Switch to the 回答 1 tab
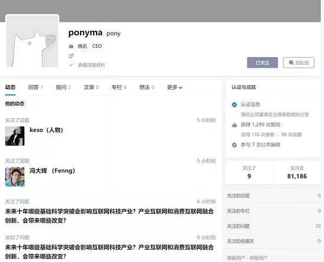This screenshot has width=324, height=262. click(35, 87)
